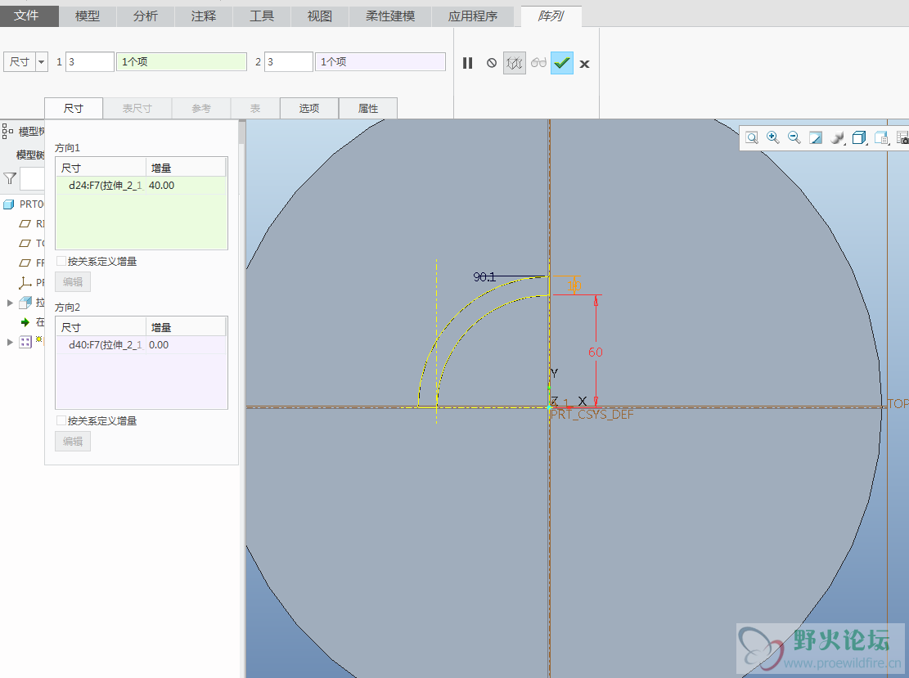Screen dimensions: 909x678
Task: Accept the pattern with the green checkmark
Action: tap(562, 63)
